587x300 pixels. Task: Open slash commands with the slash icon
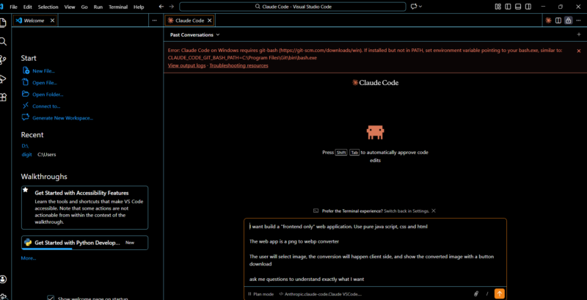[x=487, y=293]
